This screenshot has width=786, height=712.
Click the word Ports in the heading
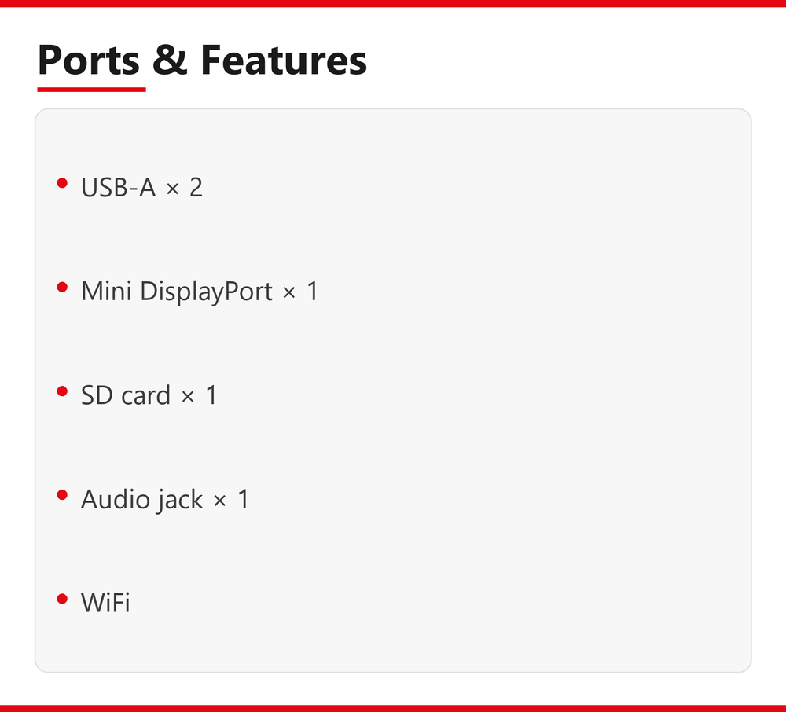coord(89,61)
